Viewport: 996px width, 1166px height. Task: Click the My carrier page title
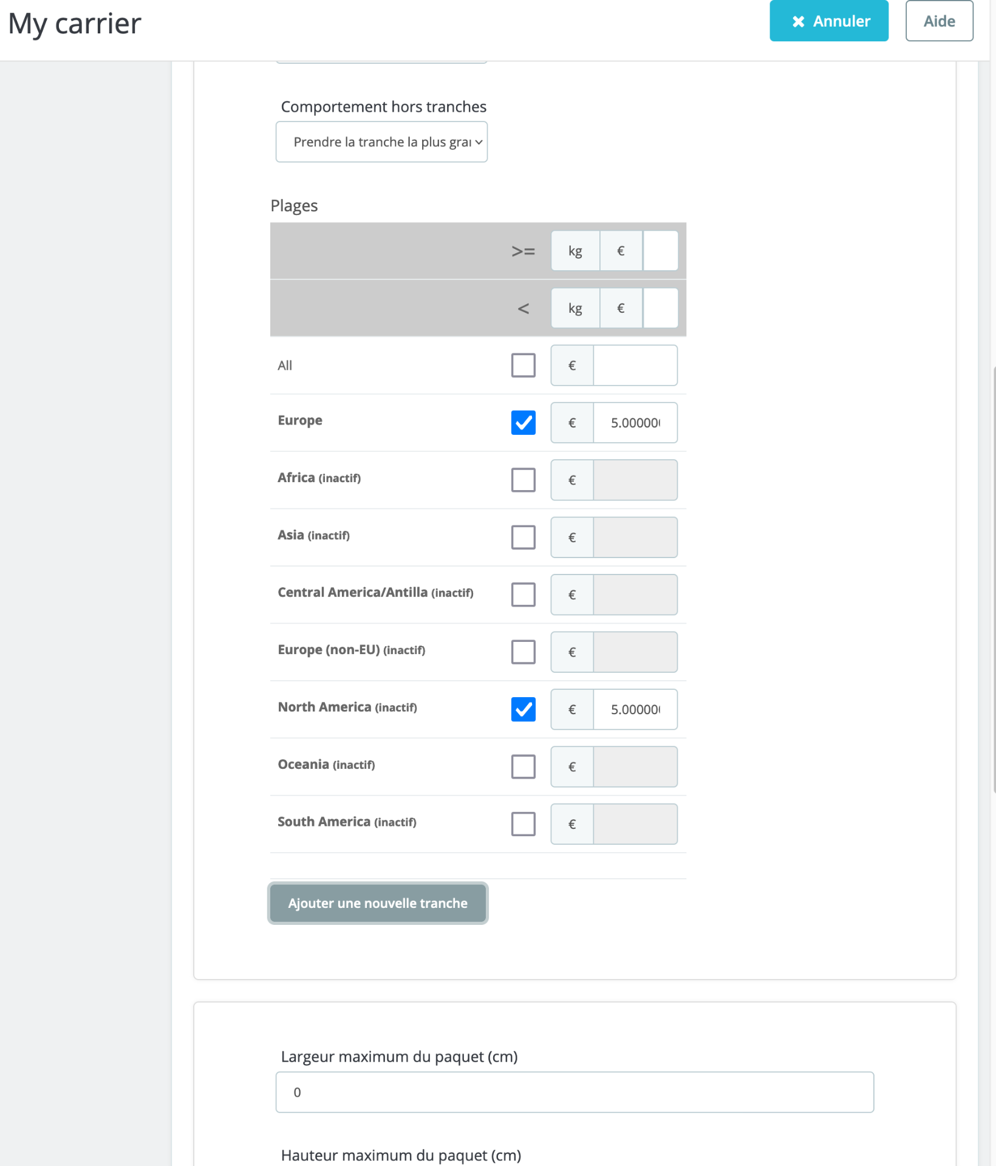pyautogui.click(x=75, y=24)
